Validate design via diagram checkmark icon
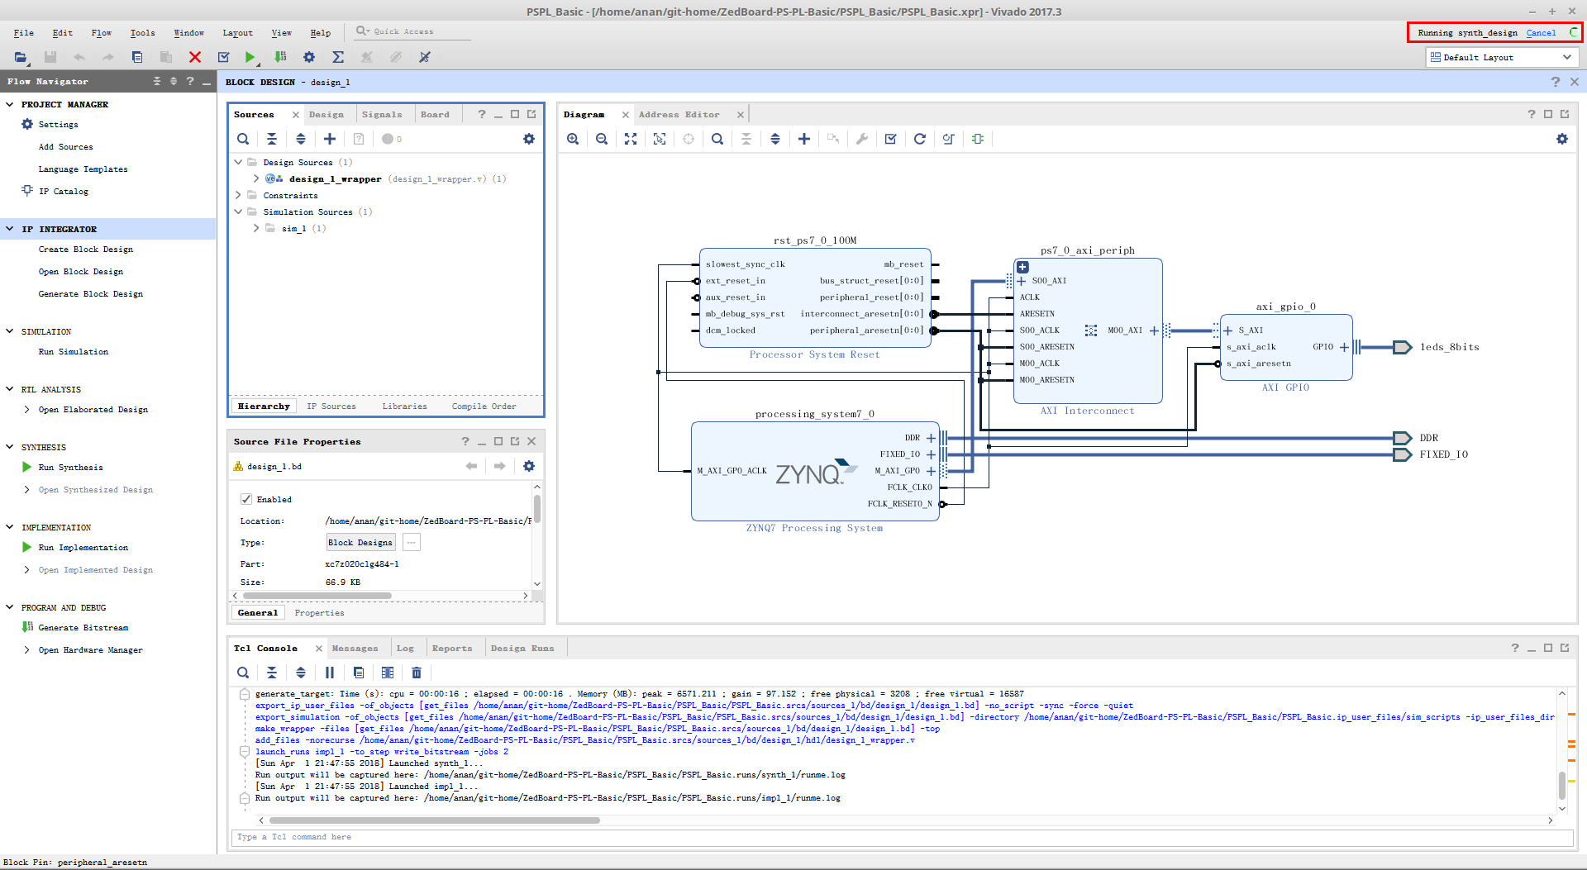Screen dimensions: 1587x870 (x=891, y=139)
